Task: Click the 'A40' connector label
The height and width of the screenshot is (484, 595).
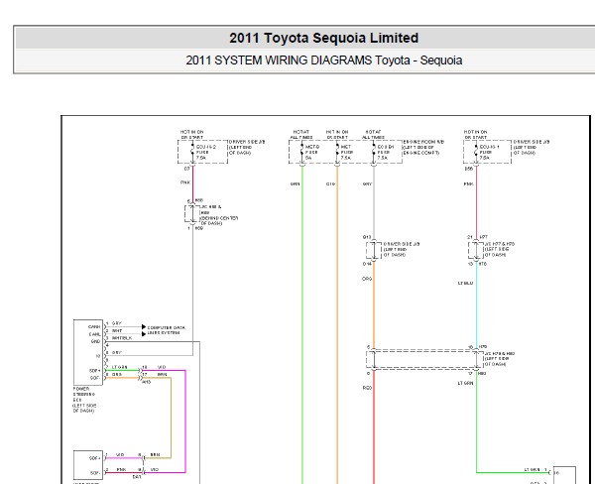Action: (x=147, y=382)
